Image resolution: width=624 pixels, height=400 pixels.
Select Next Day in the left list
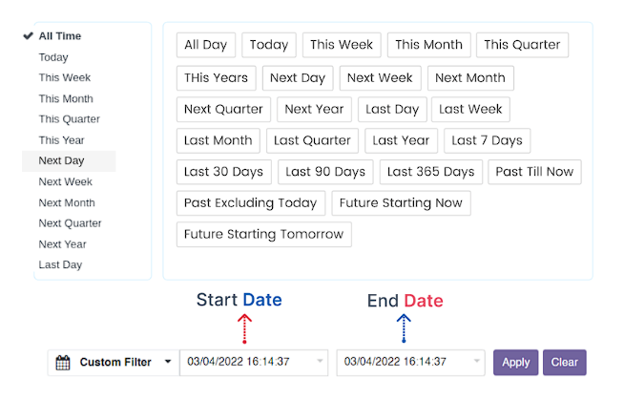tap(61, 160)
